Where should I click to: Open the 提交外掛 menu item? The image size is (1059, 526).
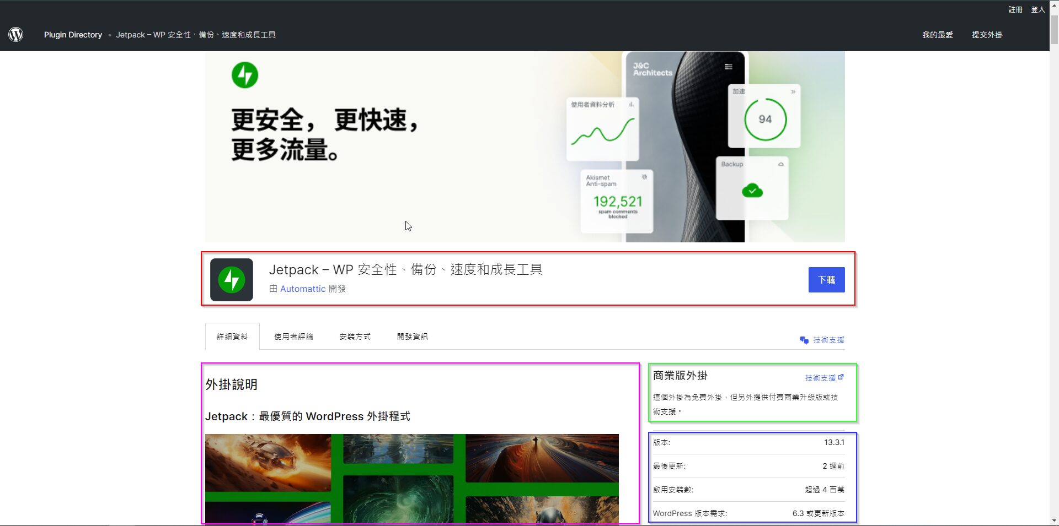[987, 35]
